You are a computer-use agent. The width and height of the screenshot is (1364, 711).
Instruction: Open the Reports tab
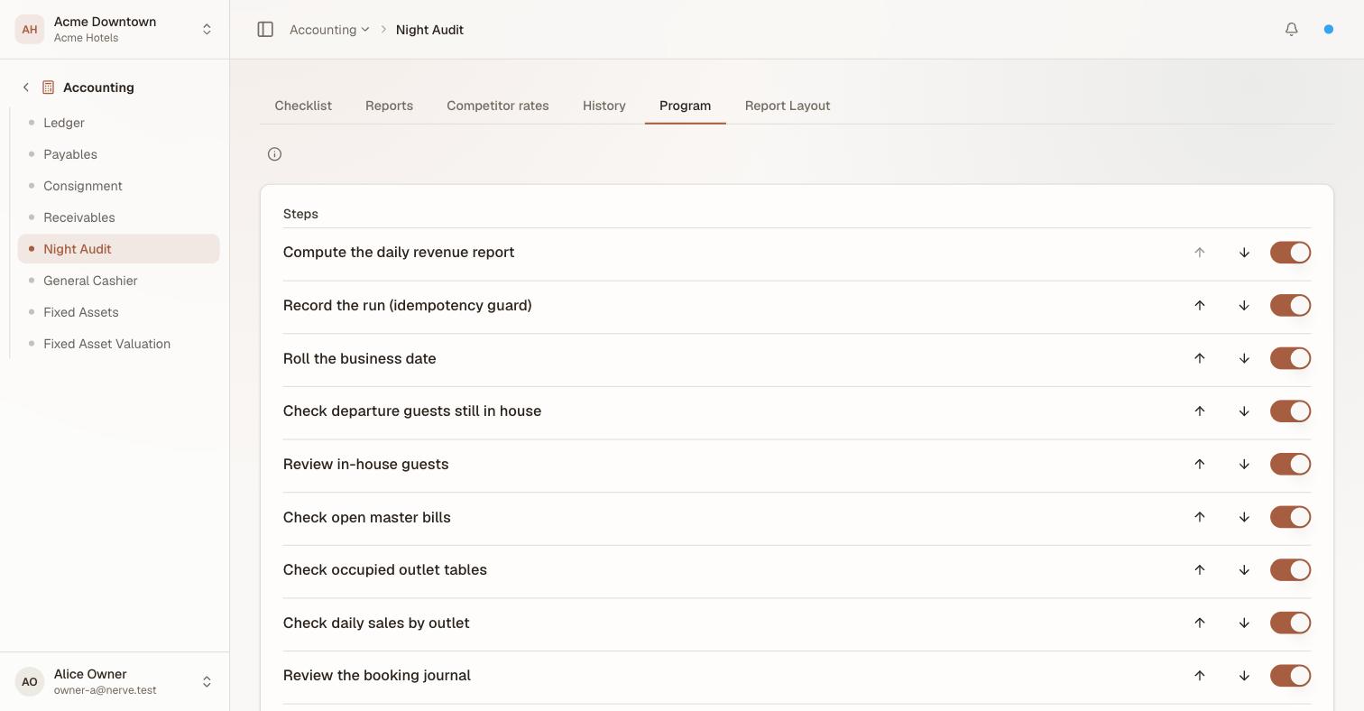pos(389,106)
